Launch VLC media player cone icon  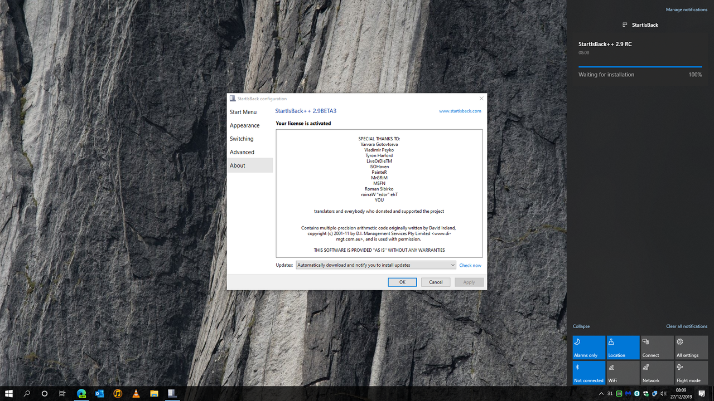pyautogui.click(x=136, y=393)
